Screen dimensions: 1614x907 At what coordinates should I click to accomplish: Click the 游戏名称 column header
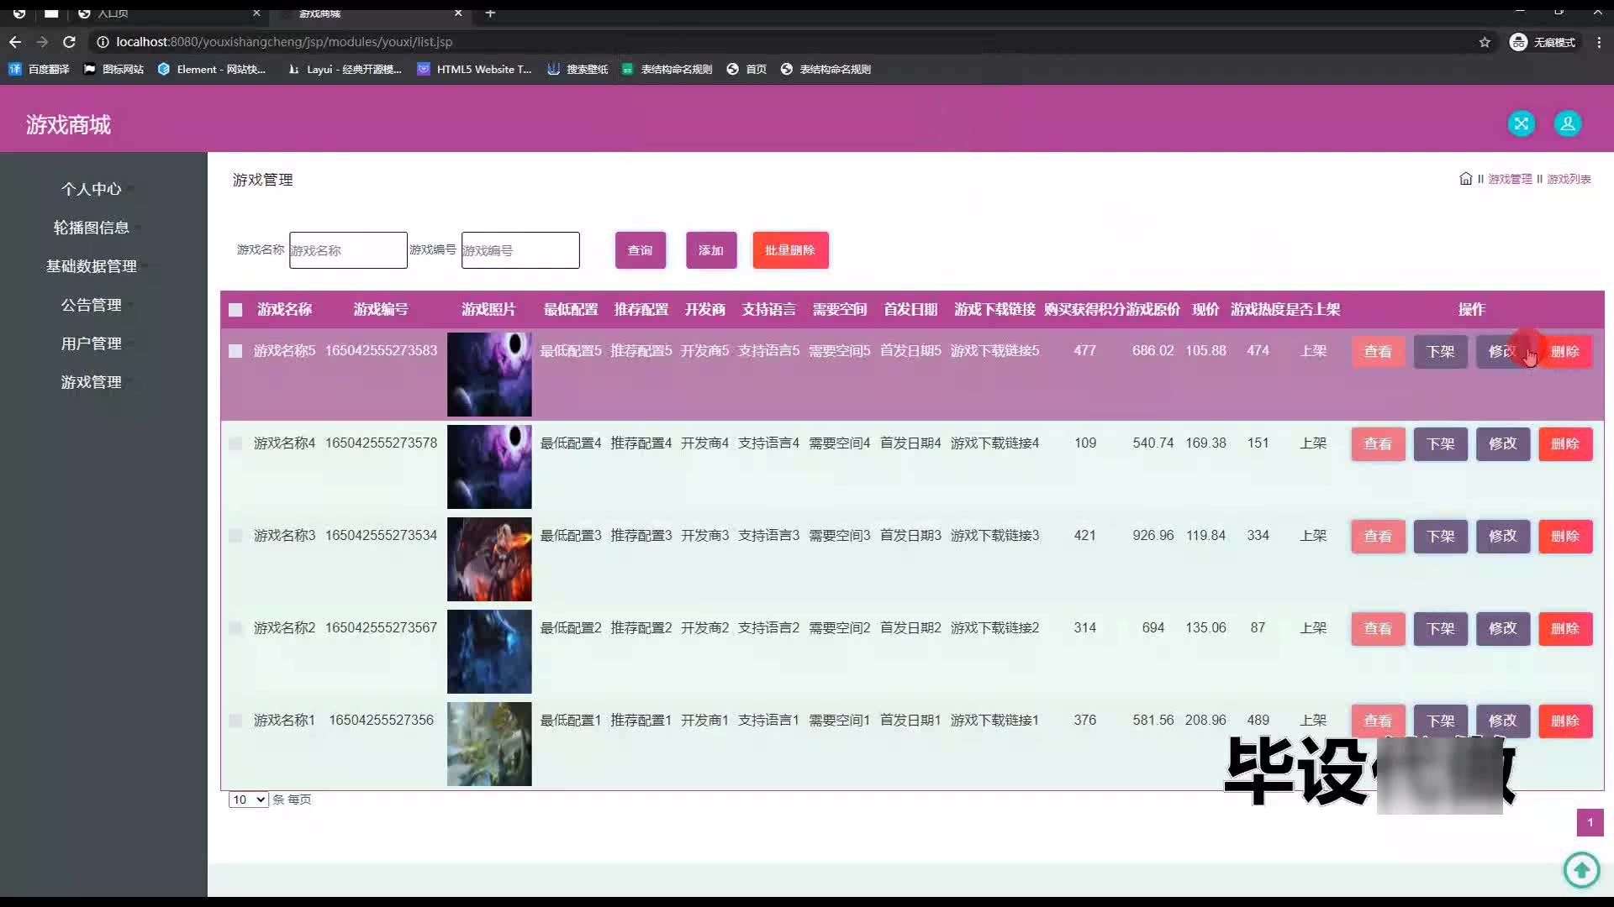[x=284, y=310]
